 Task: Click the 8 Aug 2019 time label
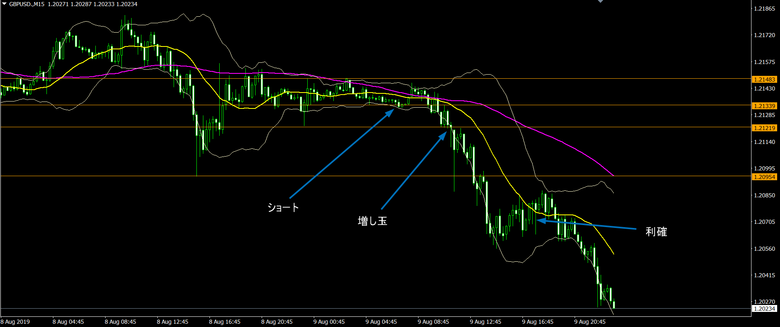[15, 322]
